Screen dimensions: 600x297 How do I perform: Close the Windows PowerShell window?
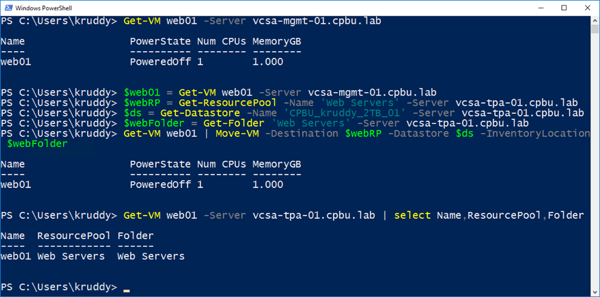(586, 7)
